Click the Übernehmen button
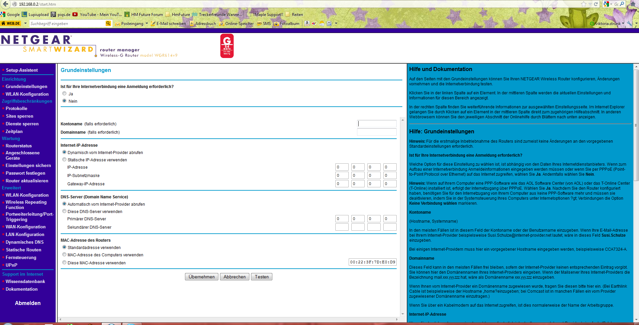639x325 pixels. (x=202, y=277)
